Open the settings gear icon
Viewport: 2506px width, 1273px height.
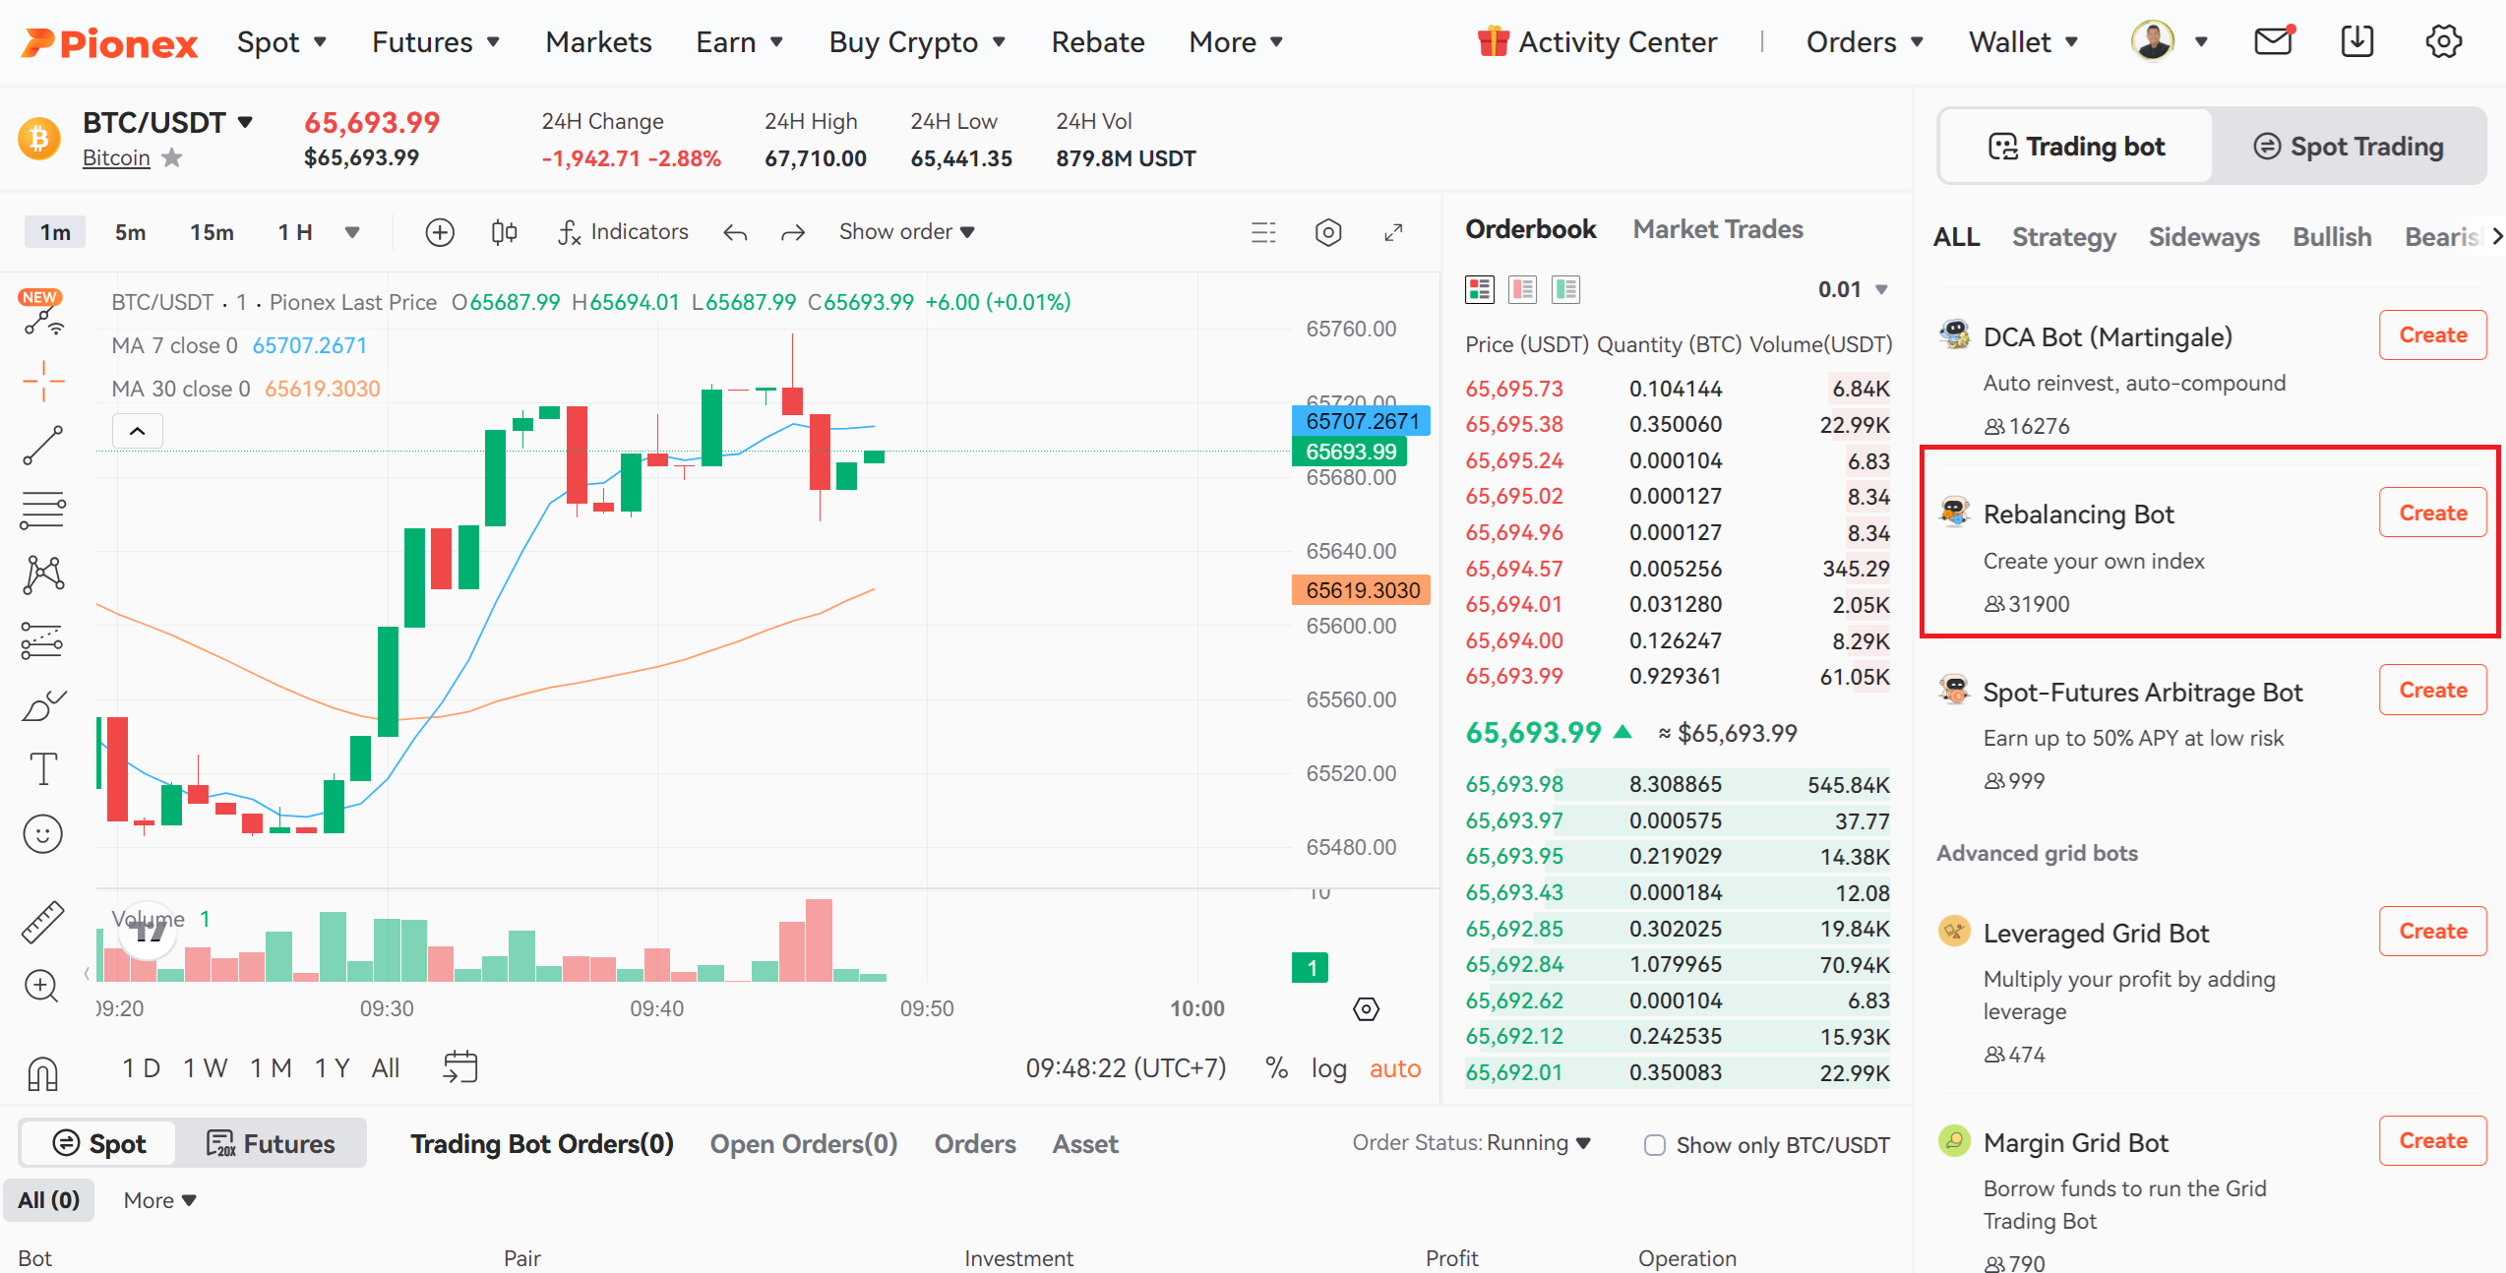click(x=2444, y=41)
